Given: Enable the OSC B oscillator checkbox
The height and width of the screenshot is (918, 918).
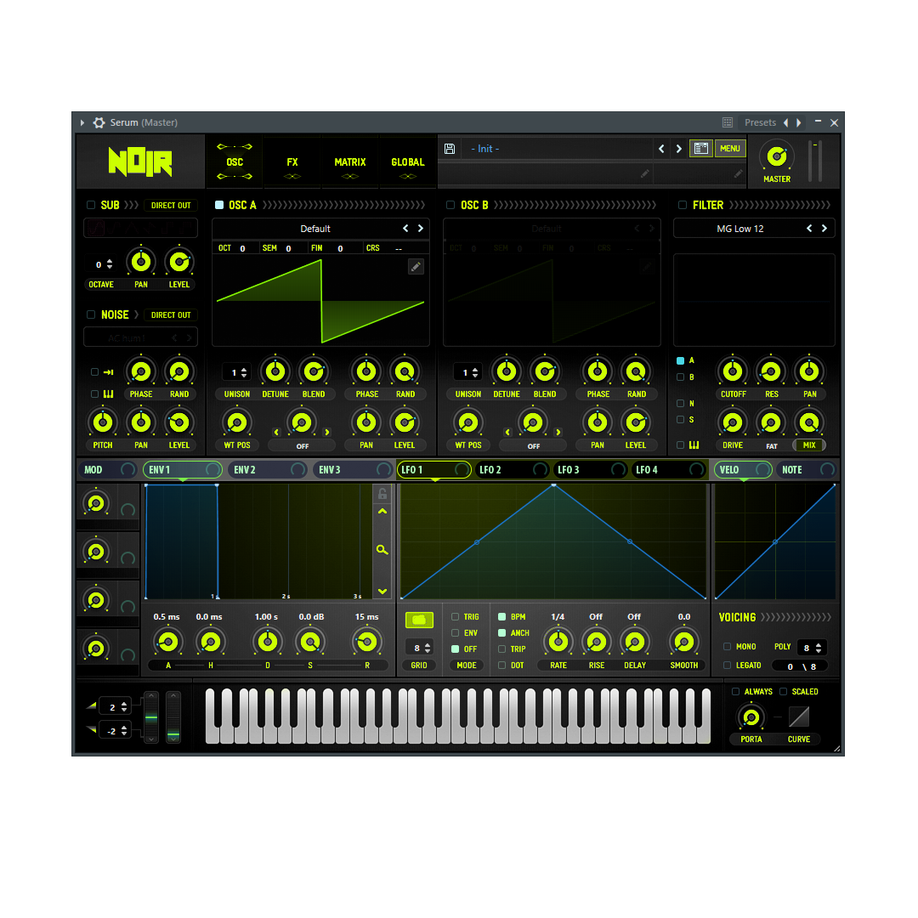Looking at the screenshot, I should pos(450,205).
